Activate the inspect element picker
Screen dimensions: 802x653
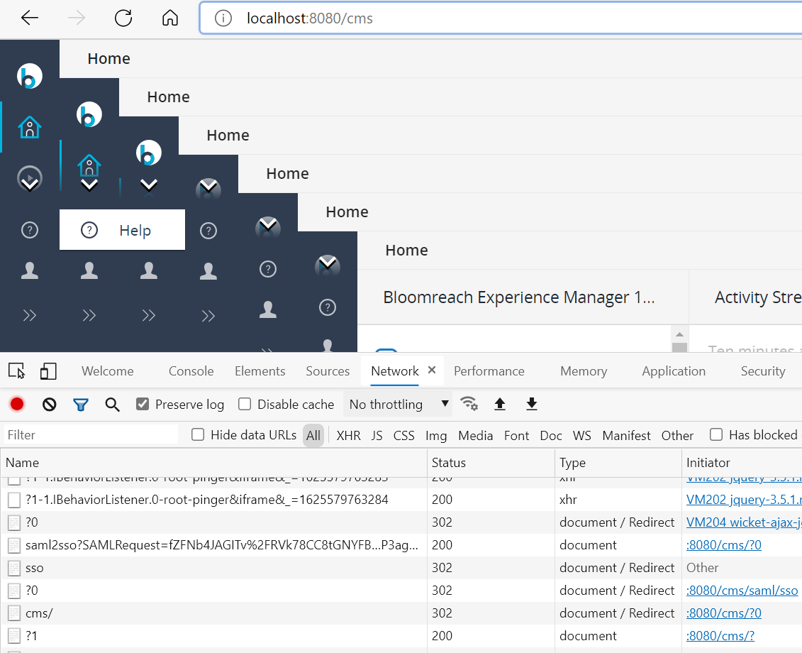coord(16,371)
